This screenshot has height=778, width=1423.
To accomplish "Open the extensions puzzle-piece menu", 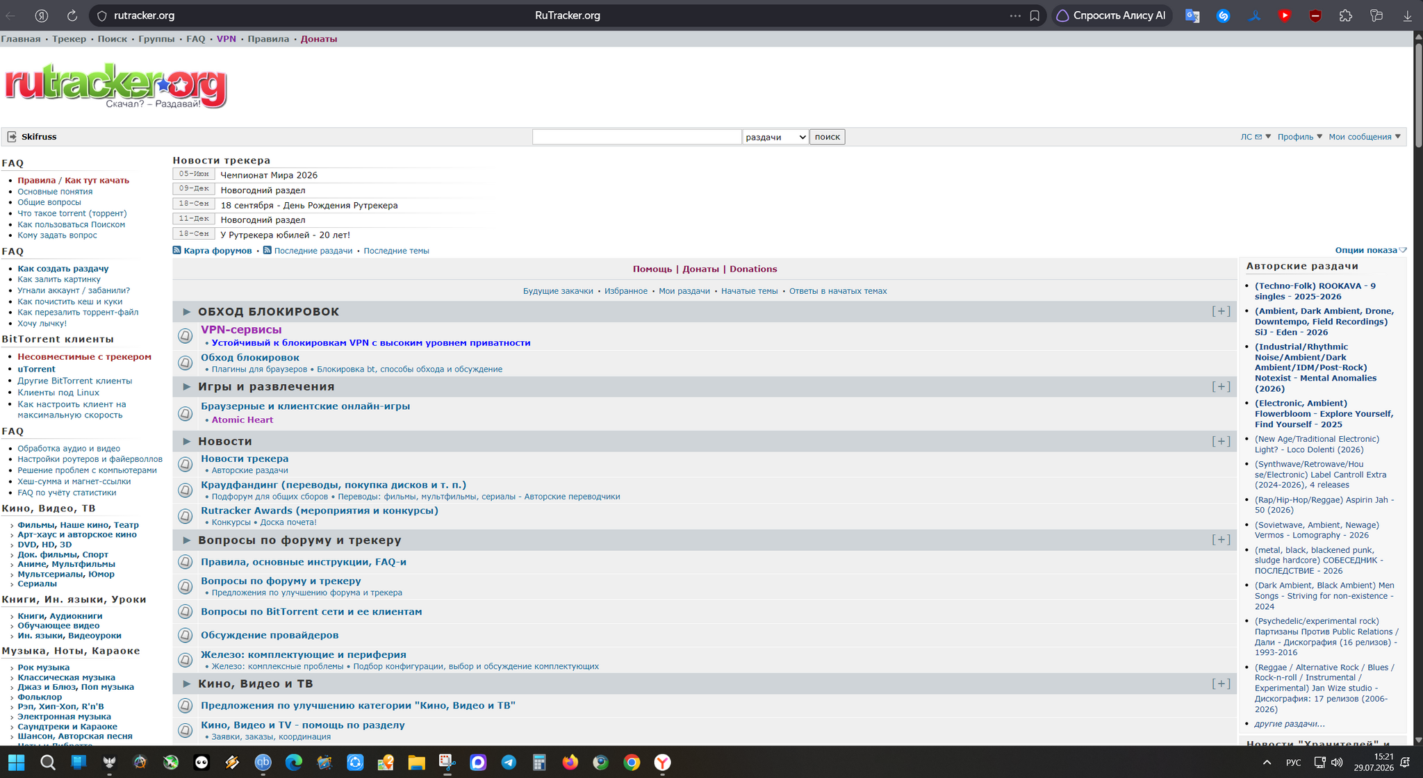I will (1346, 15).
